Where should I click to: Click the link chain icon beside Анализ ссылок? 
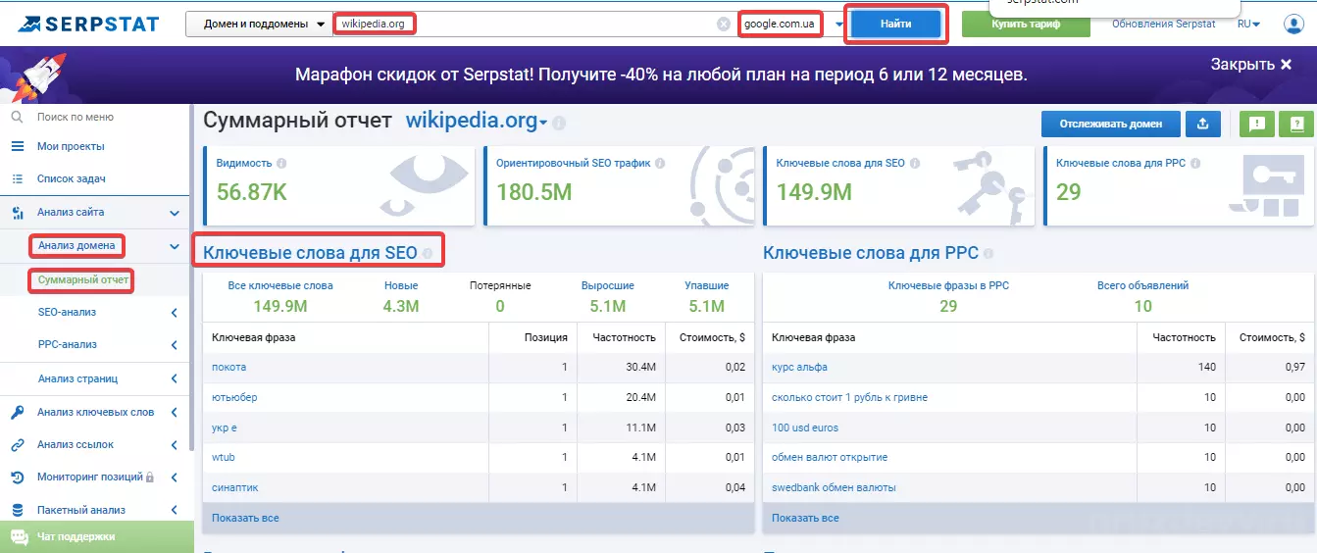pos(17,445)
